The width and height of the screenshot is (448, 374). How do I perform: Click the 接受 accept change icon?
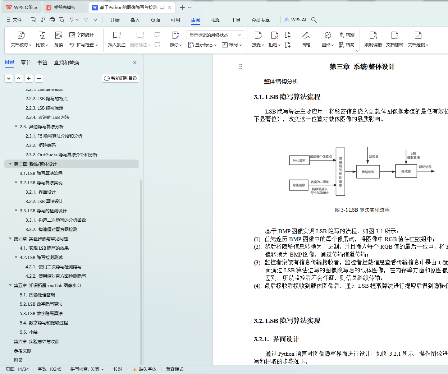click(x=258, y=40)
